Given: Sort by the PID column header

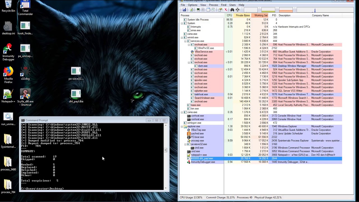Looking at the screenshot, I should tap(274, 15).
